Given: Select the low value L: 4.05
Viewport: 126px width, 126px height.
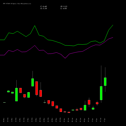Looking at the screenshot, I should [64, 9].
